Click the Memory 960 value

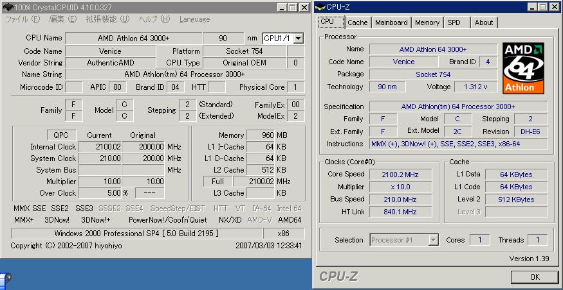tap(261, 135)
